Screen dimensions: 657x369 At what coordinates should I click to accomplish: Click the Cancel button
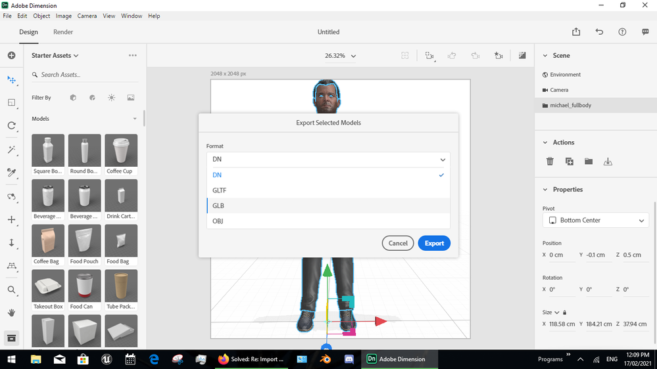(398, 243)
